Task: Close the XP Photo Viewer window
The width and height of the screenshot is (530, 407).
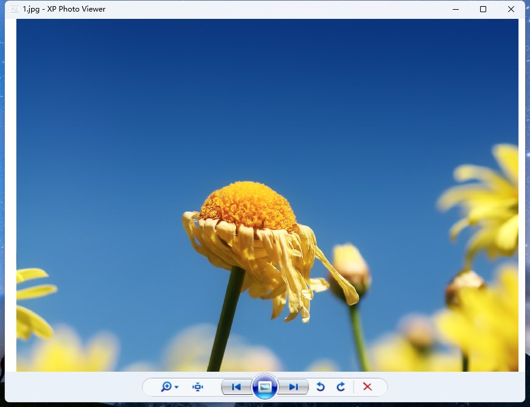Action: click(x=511, y=9)
